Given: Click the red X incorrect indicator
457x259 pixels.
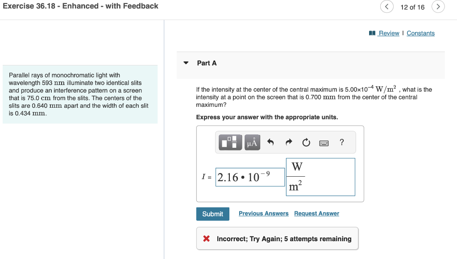Looking at the screenshot, I should coord(205,238).
